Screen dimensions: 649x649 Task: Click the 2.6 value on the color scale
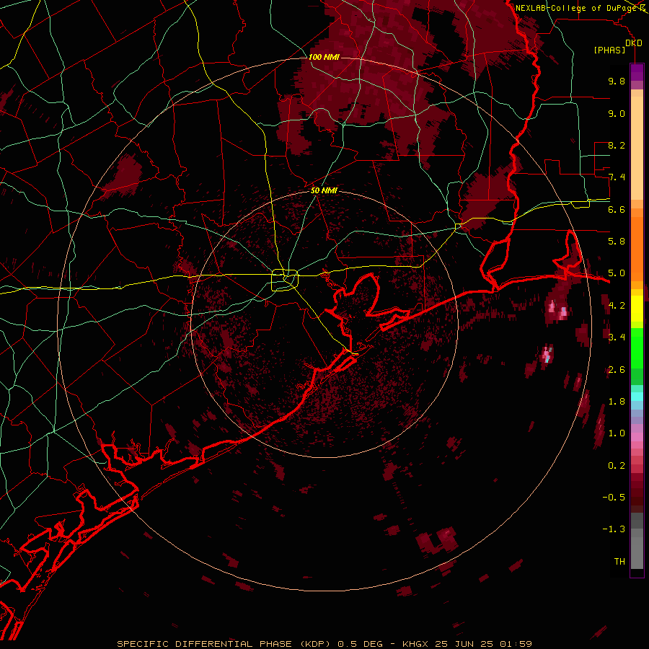(x=617, y=370)
